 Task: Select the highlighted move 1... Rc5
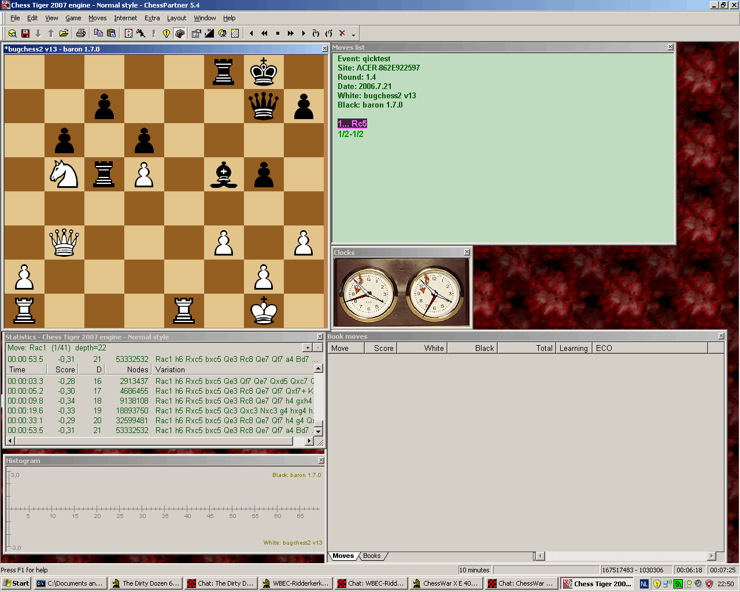352,124
